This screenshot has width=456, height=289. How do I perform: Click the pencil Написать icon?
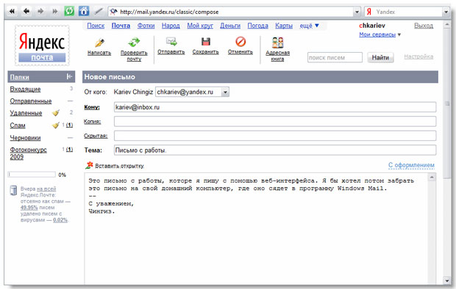click(99, 43)
